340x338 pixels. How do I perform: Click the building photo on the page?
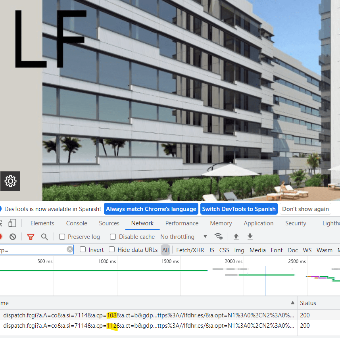point(191,100)
